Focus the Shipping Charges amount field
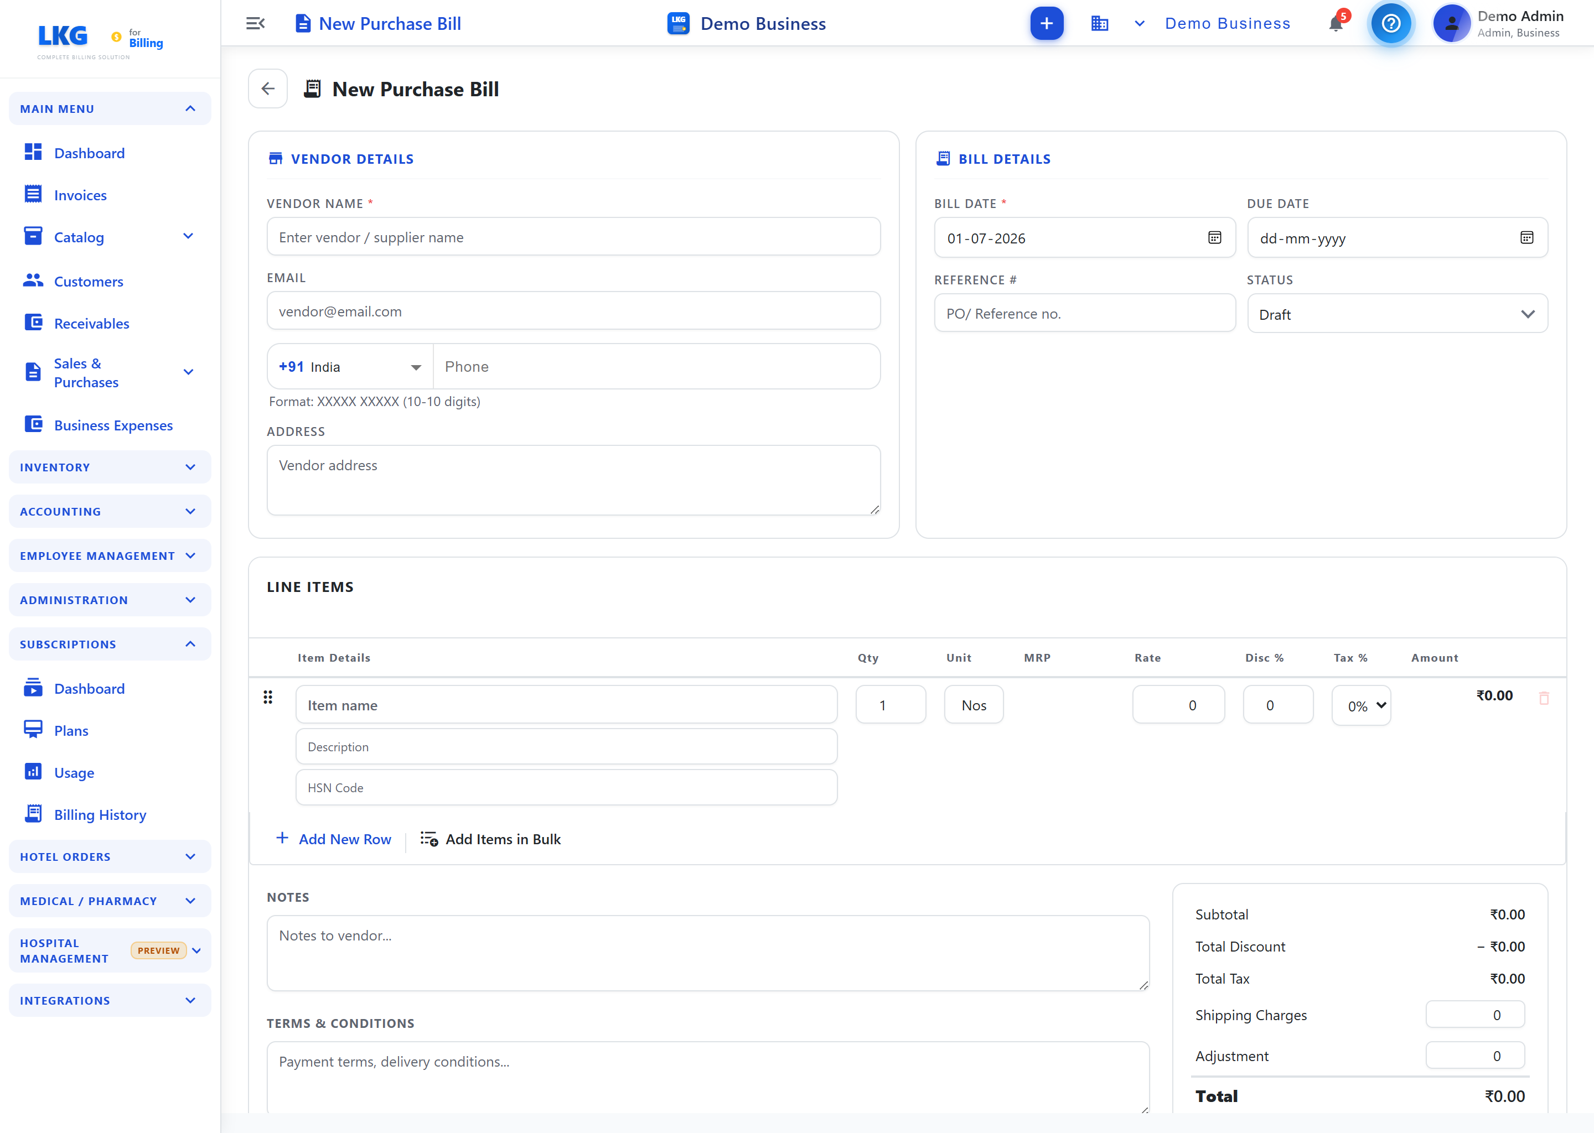This screenshot has width=1594, height=1133. click(1474, 1015)
